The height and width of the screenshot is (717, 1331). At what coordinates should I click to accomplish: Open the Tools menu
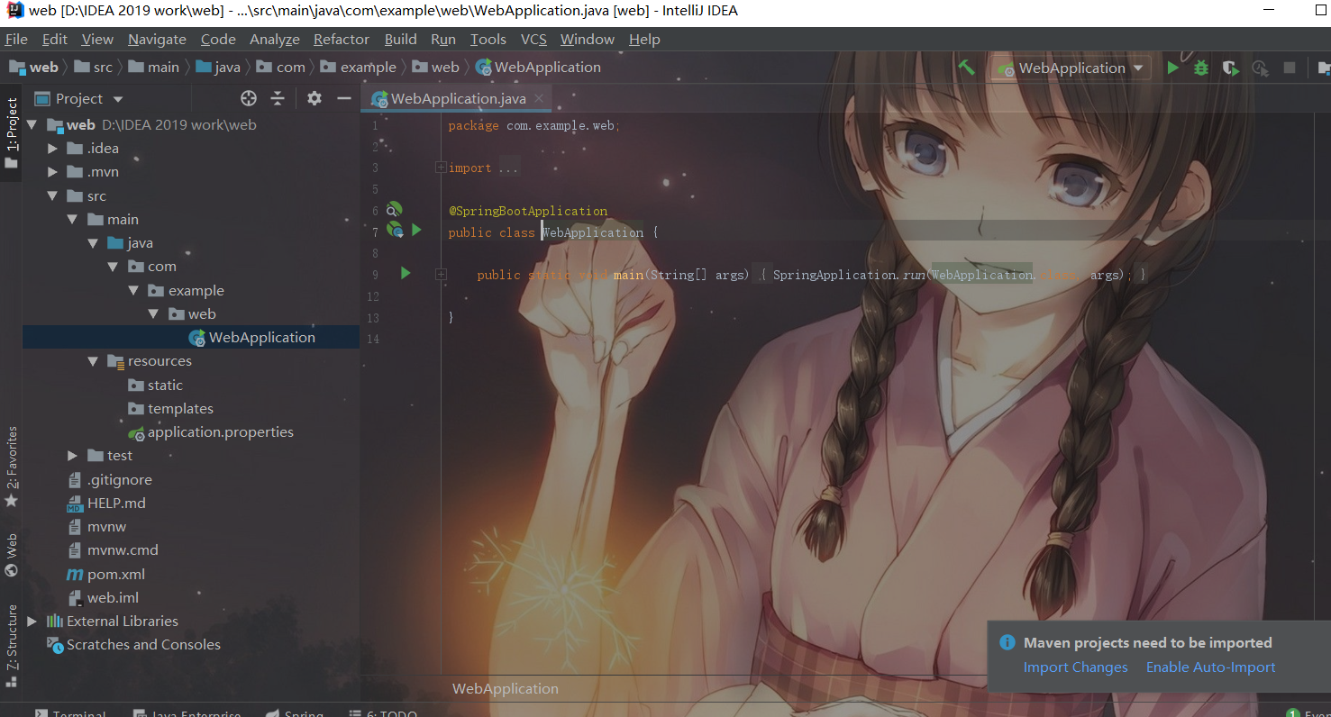click(x=488, y=39)
